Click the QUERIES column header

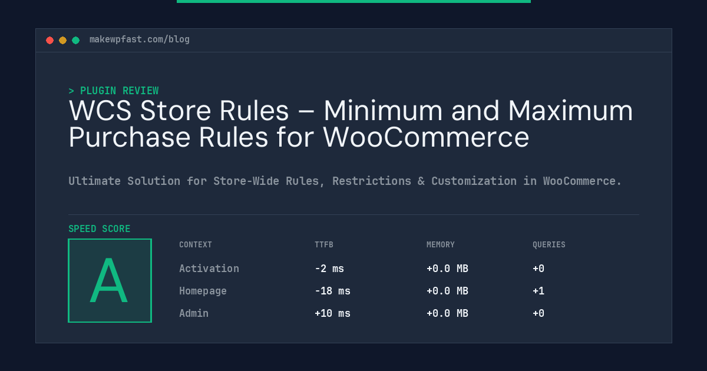tap(549, 245)
